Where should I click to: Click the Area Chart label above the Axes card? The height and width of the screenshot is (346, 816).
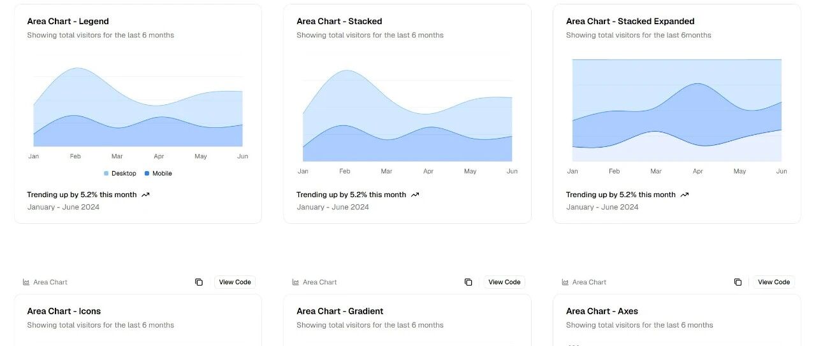click(x=589, y=282)
